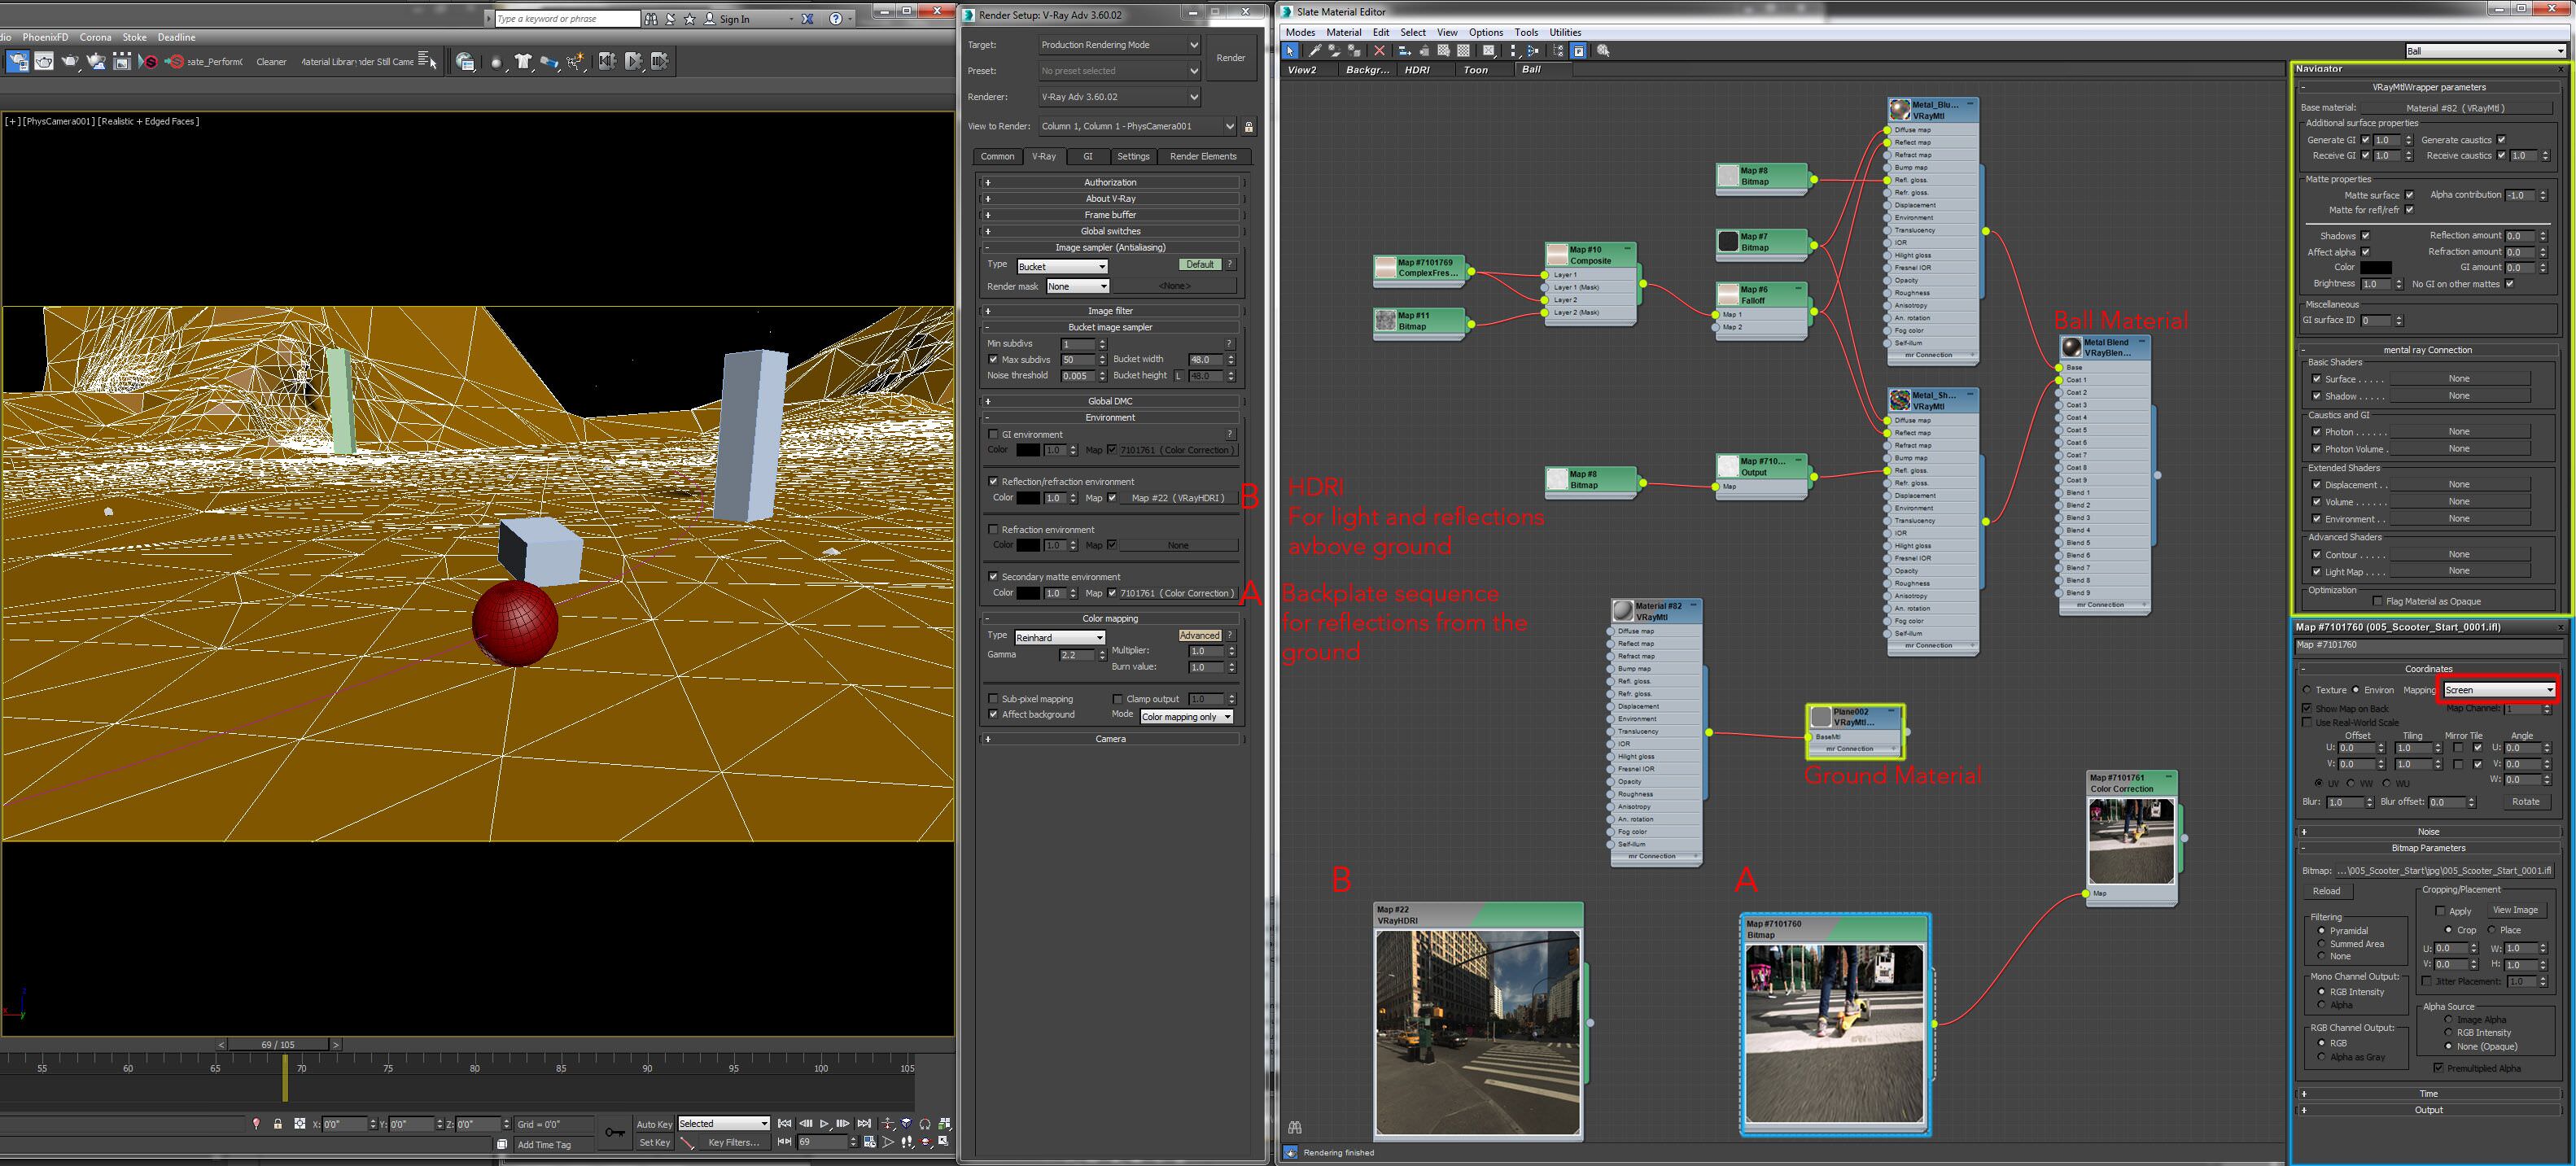Click Move Children icon in Slate toolbar
The image size is (2576, 1166).
[1405, 50]
